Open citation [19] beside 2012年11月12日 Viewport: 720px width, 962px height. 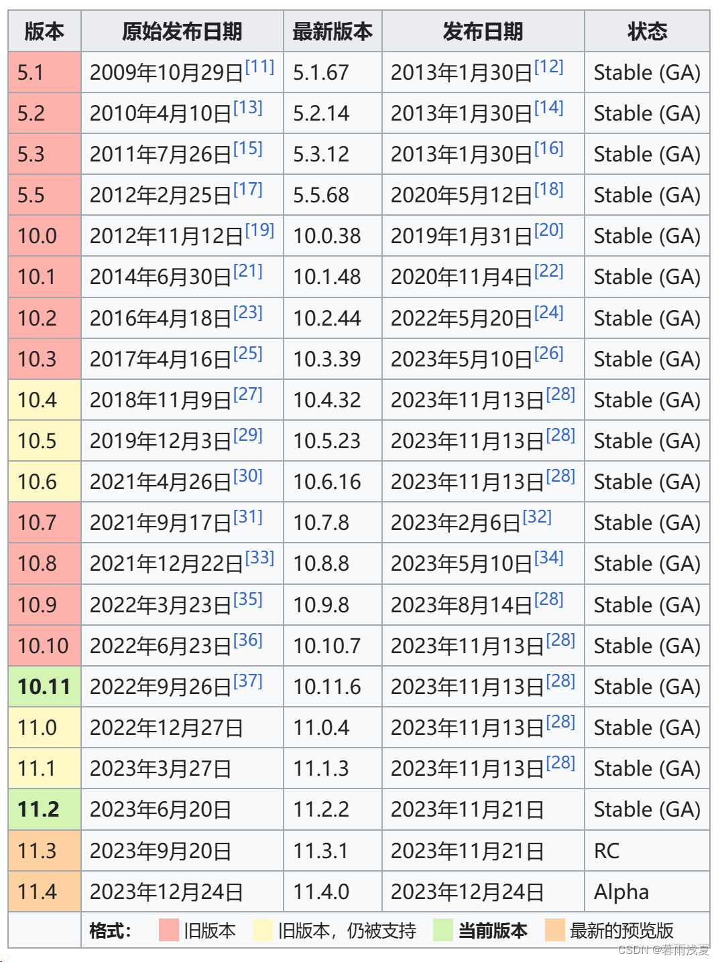[x=260, y=230]
